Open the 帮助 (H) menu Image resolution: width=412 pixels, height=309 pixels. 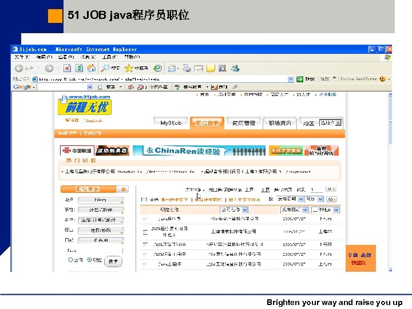[132, 57]
